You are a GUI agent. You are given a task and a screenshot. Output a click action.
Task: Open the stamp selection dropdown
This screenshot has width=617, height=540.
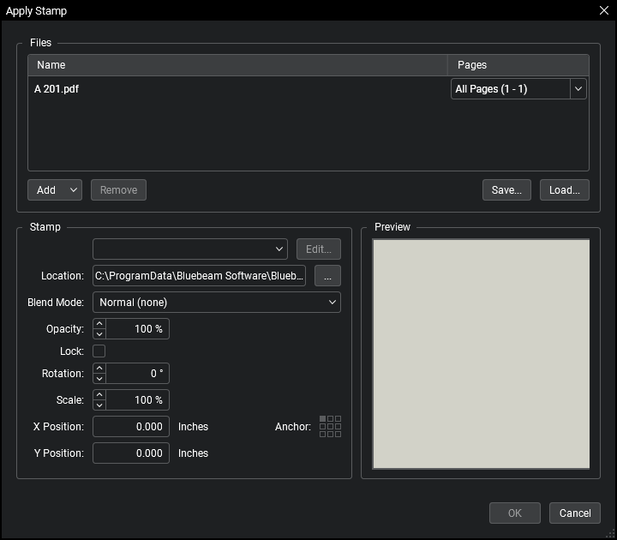tap(190, 249)
